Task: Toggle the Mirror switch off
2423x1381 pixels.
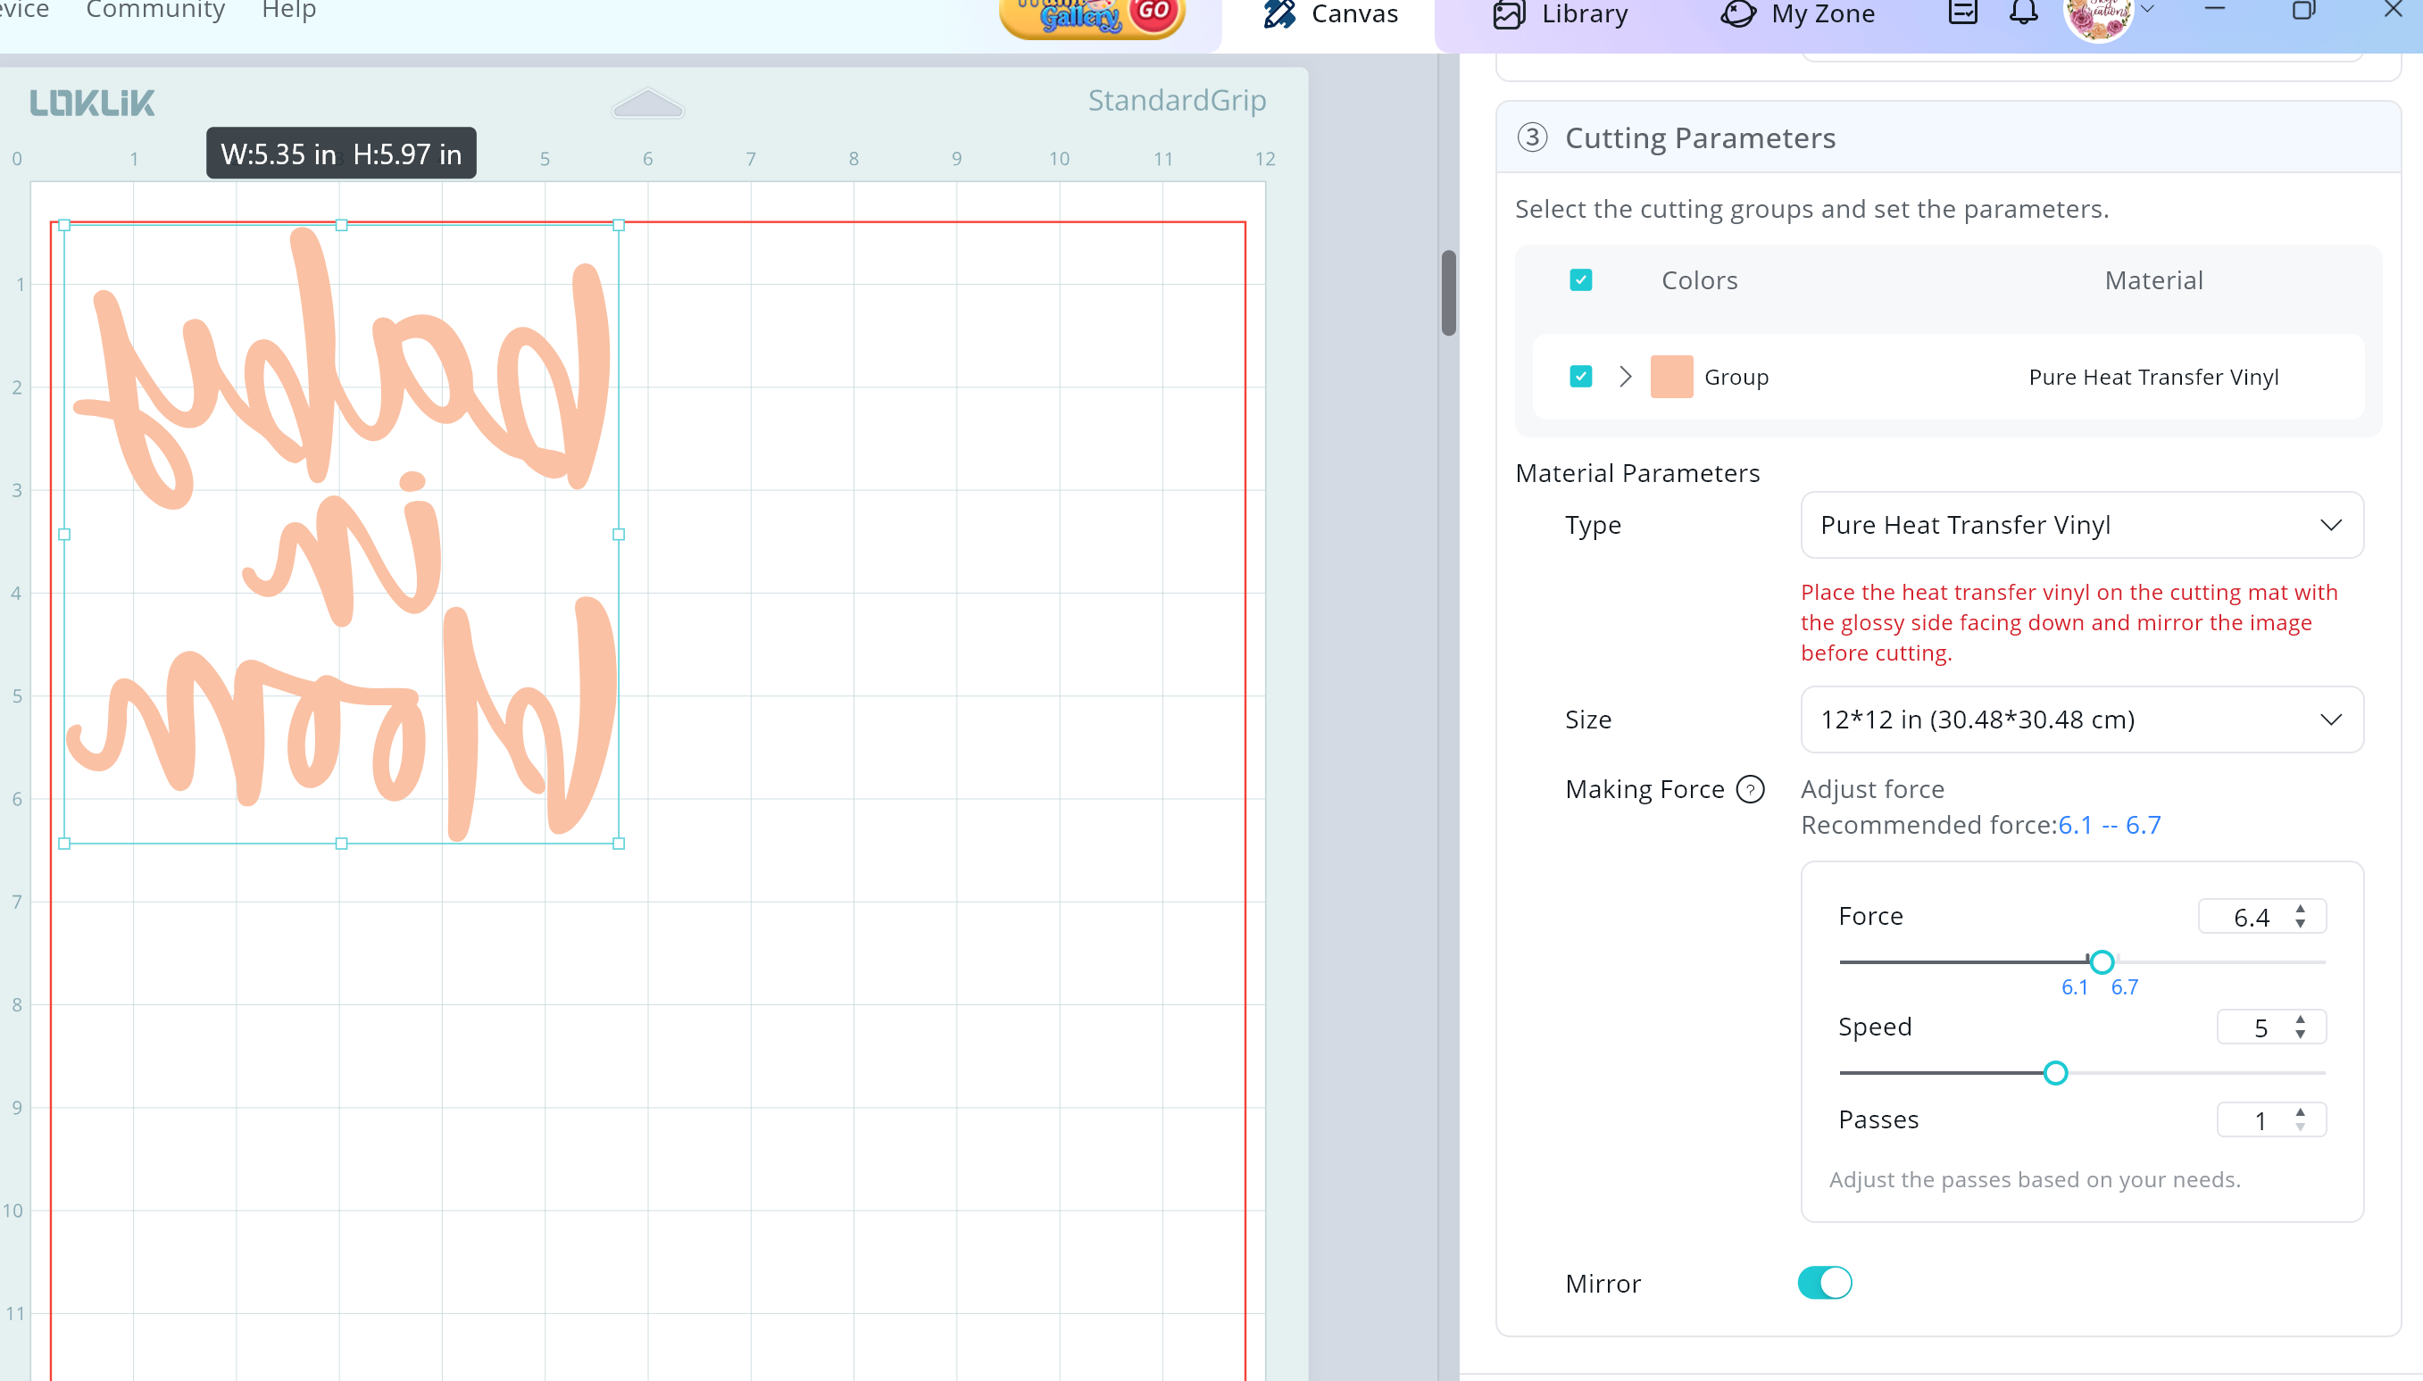Action: 1824,1282
